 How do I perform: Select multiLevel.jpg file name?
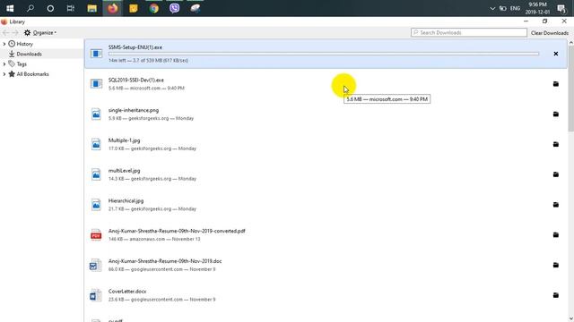(x=124, y=171)
